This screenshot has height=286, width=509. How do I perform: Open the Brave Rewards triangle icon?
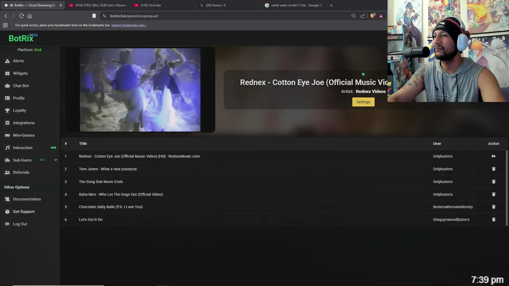point(381,16)
